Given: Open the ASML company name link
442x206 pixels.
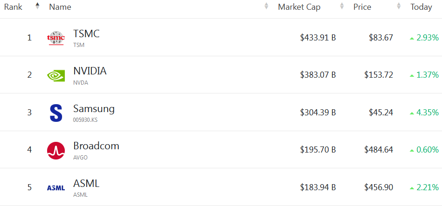Looking at the screenshot, I should pyautogui.click(x=86, y=184).
